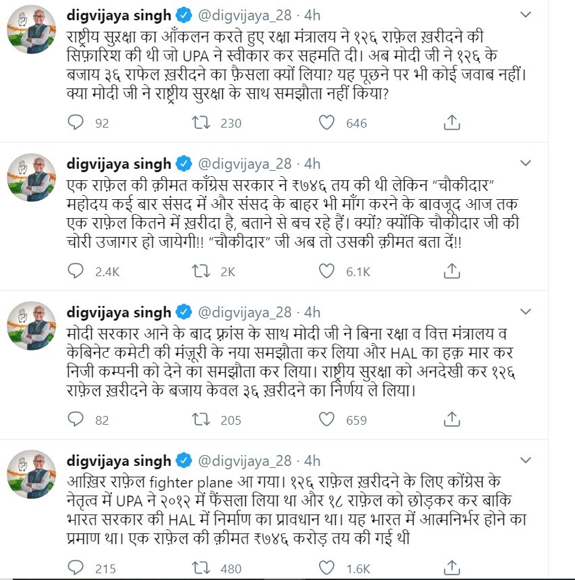Retweet the tweet with 480 retweets
This screenshot has width=575, height=580.
point(201,568)
